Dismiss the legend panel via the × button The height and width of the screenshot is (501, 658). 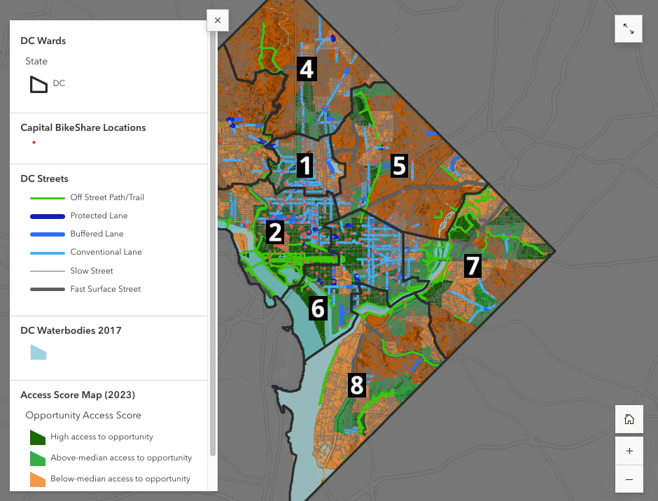click(x=217, y=20)
